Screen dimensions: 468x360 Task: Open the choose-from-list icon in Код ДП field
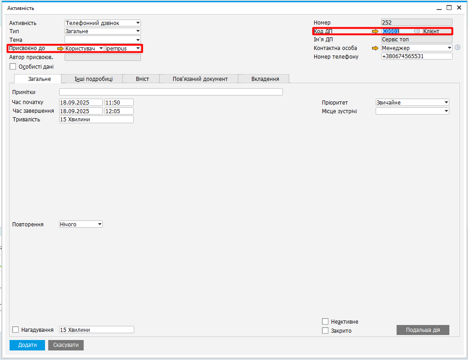417,31
